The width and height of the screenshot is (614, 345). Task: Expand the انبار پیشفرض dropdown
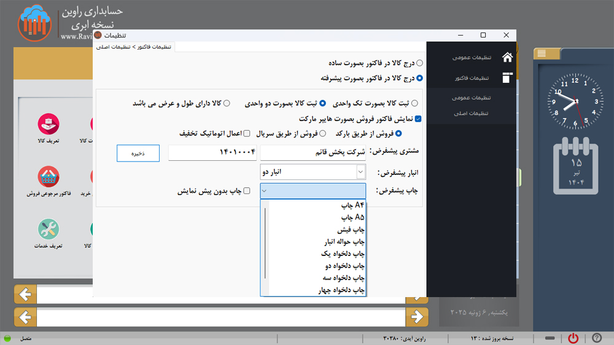360,172
